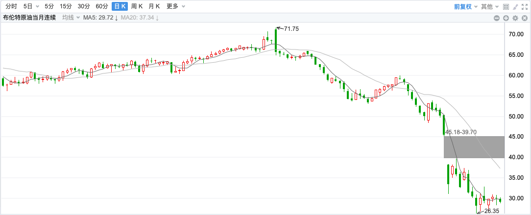
Task: Select the 周K weekly candlestick tab
Action: 137,6
